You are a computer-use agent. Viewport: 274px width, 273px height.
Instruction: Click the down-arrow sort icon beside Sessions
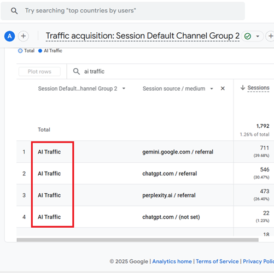pos(243,87)
